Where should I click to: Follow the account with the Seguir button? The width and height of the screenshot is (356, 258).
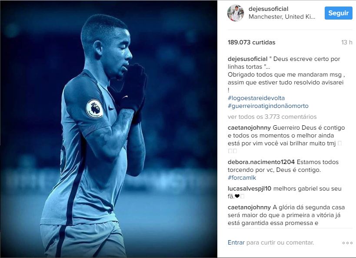(338, 13)
